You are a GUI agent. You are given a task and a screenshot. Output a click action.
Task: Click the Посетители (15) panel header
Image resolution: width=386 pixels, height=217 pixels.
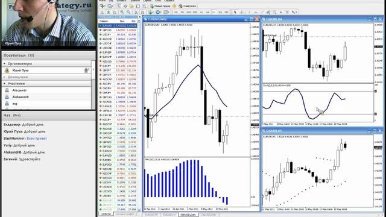48,55
